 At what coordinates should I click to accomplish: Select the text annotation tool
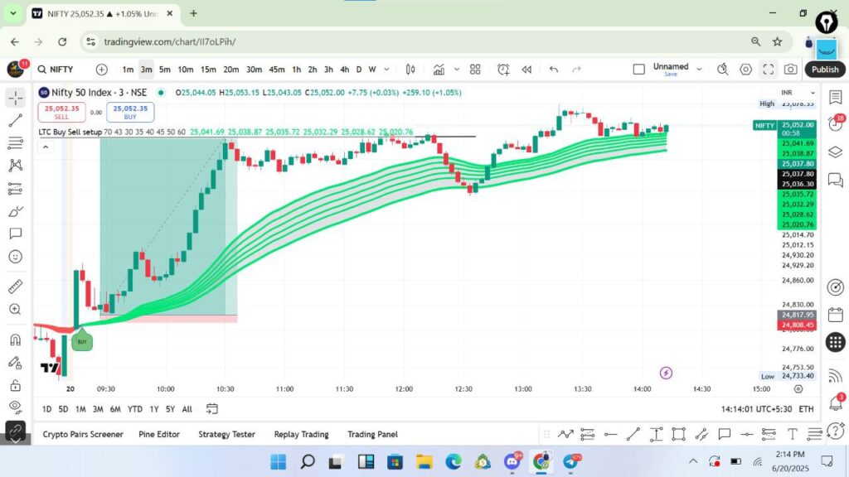click(15, 234)
